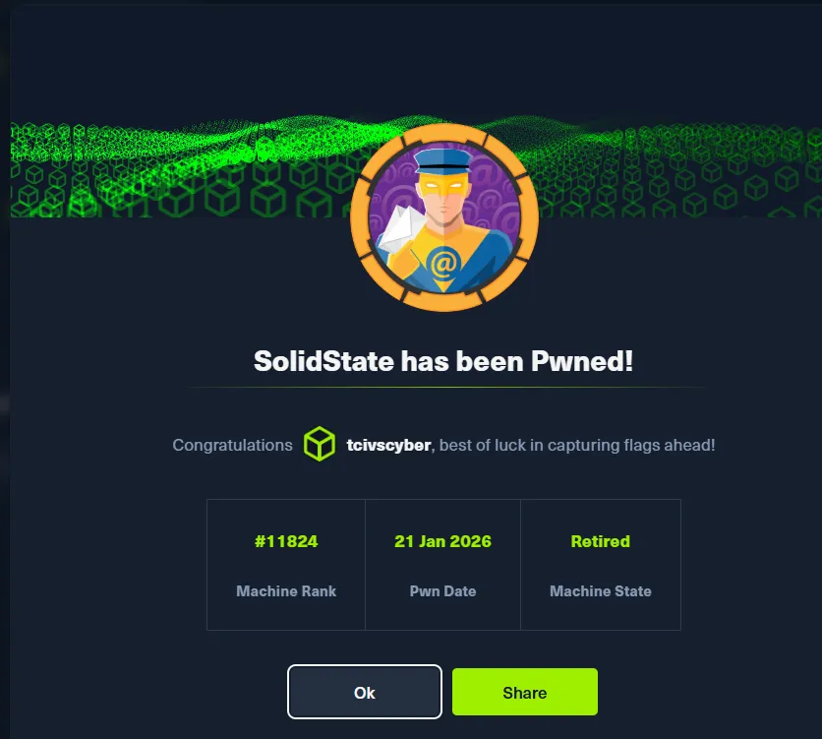The image size is (822, 739).
Task: Click the "SolidState has been Pwned!" heading
Action: pyautogui.click(x=443, y=361)
